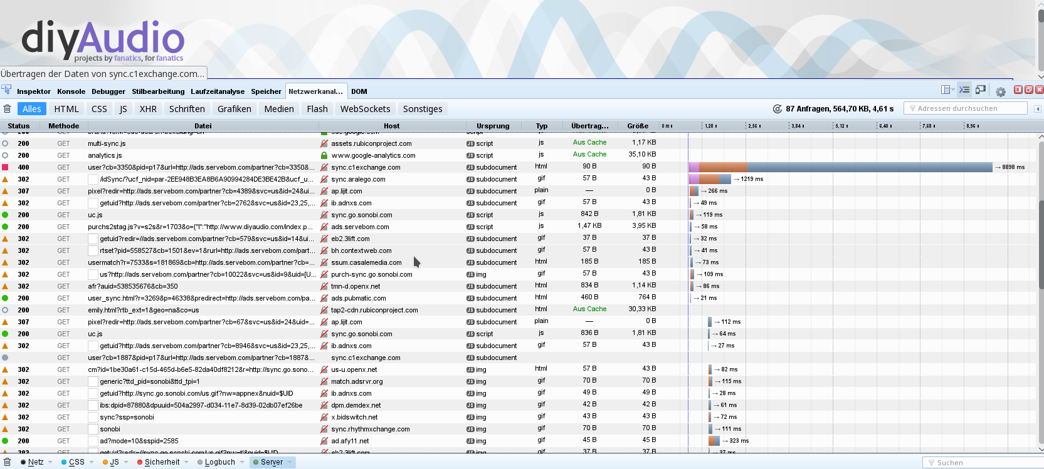
Task: Activate the element picker icon
Action: (6, 90)
